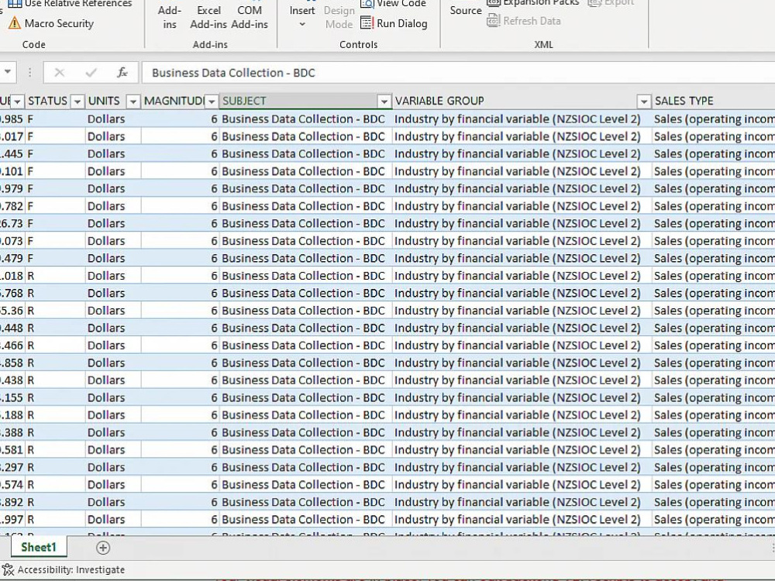Select Business Data Collection cell in .445 row
The height and width of the screenshot is (581, 775).
(305, 153)
